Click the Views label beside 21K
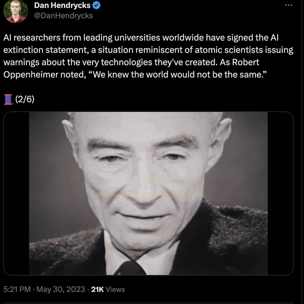 [115, 289]
